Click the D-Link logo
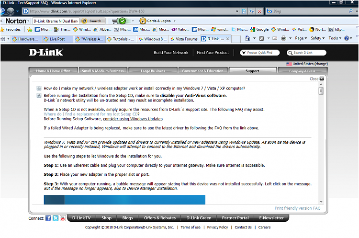 [x=46, y=52]
